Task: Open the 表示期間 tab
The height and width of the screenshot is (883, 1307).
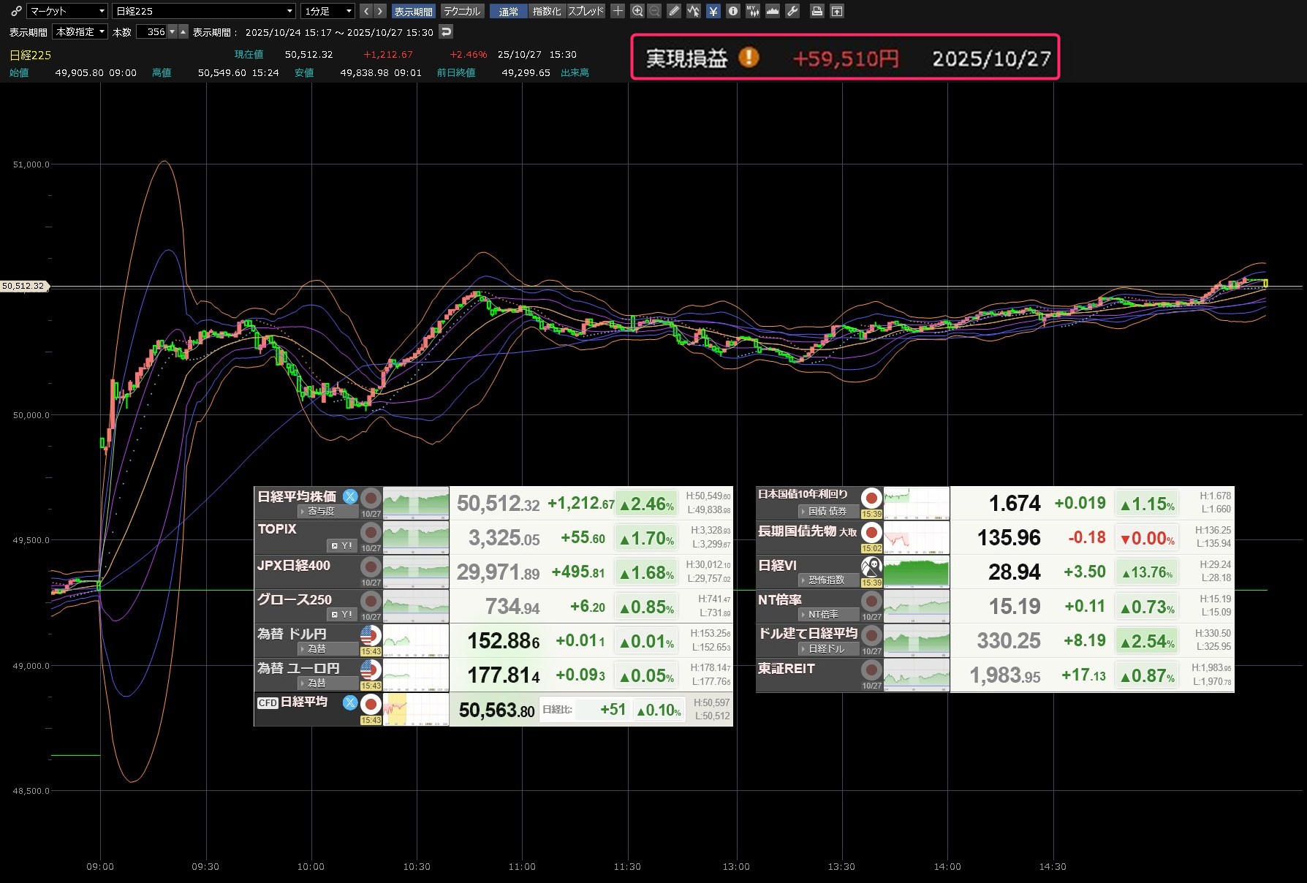Action: click(413, 11)
